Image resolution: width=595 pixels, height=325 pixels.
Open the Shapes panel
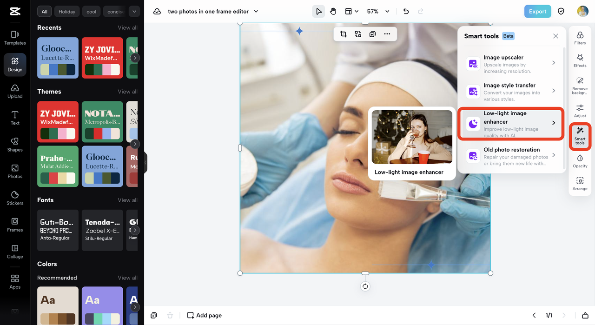(x=15, y=145)
